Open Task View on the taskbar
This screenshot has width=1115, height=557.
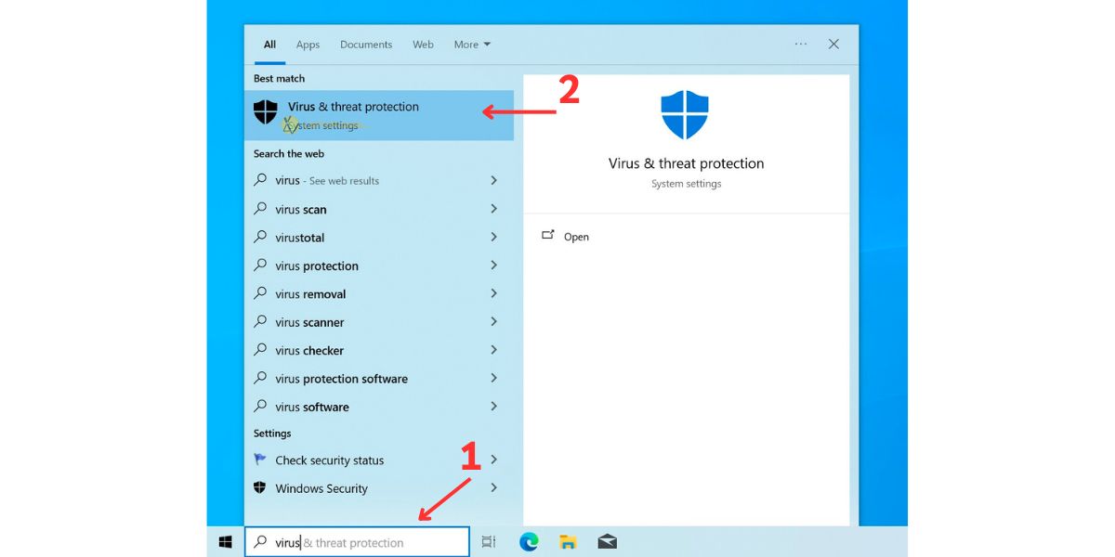489,542
